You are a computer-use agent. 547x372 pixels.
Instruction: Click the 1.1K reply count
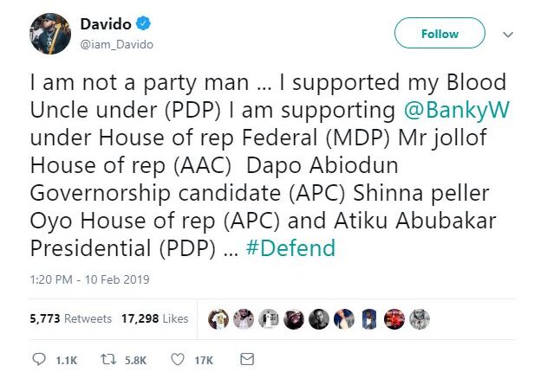click(65, 358)
